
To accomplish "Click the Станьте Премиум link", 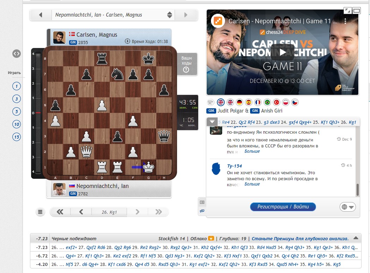I will [300, 238].
